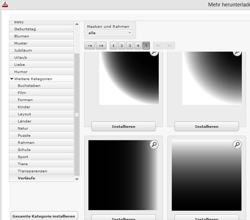Select the horizontal black-to-white gradient thumbnail
The height and width of the screenshot is (220, 250).
click(123, 175)
